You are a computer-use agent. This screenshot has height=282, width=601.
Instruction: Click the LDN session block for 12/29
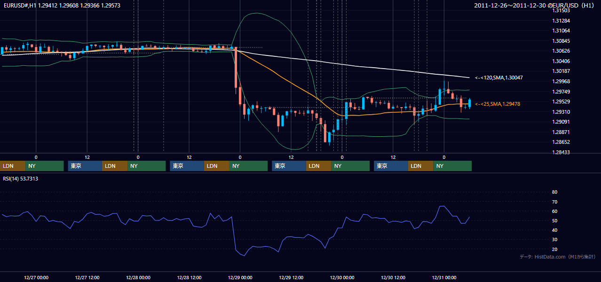click(319, 166)
